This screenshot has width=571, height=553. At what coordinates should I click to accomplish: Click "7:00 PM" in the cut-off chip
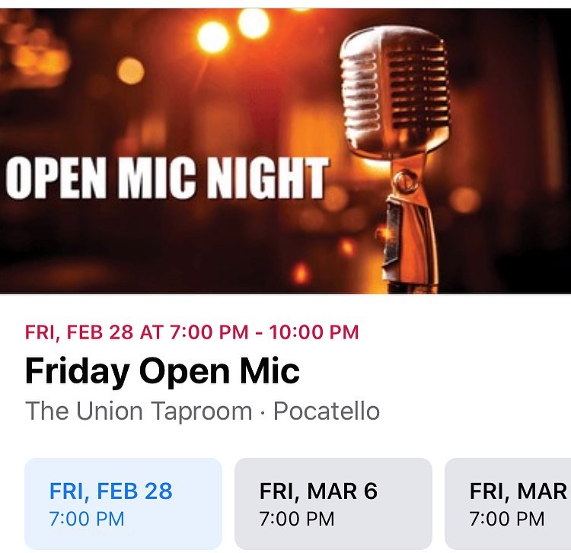507,520
